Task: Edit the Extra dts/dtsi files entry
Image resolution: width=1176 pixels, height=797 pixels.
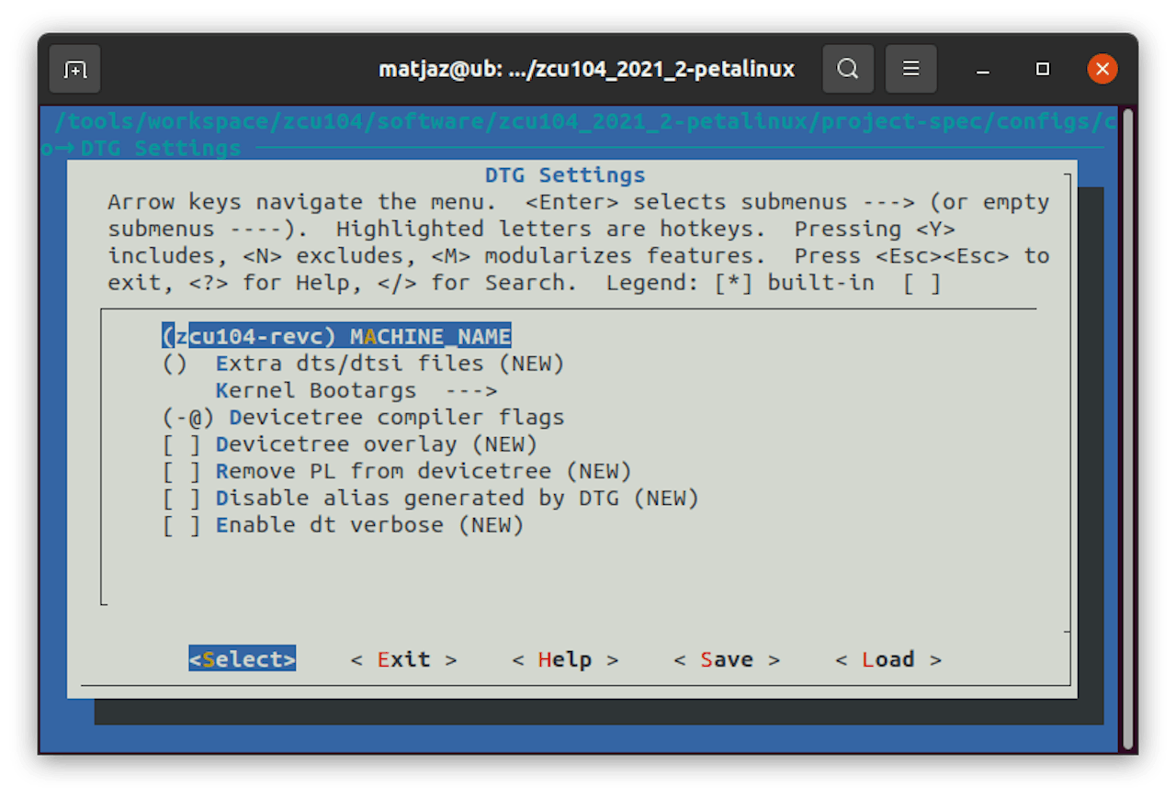Action: (351, 363)
